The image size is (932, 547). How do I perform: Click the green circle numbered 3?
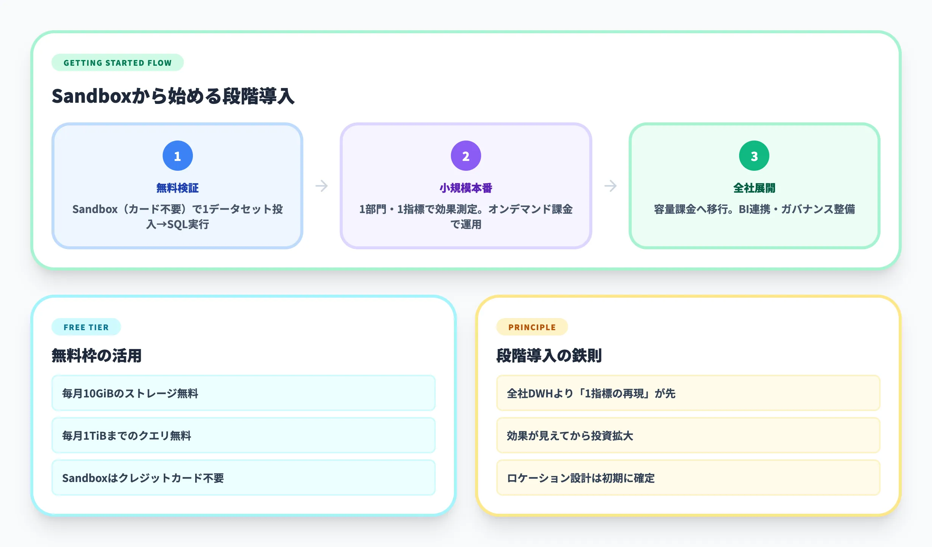pyautogui.click(x=754, y=155)
